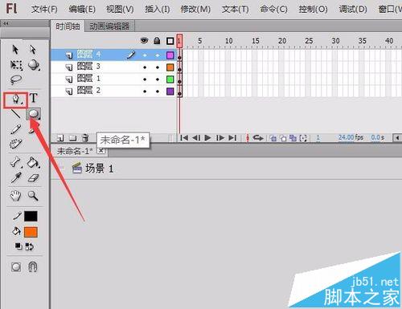Select the Pen tool
Image resolution: width=402 pixels, height=309 pixels.
(16, 100)
